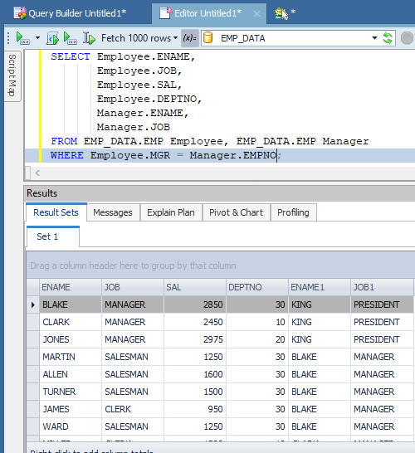
Task: Click the green refresh connection icon
Action: click(388, 38)
